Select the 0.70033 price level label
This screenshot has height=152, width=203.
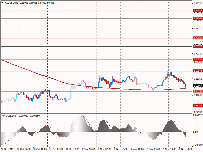click(198, 60)
